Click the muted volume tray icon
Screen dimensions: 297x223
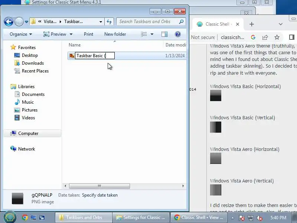tap(259, 218)
